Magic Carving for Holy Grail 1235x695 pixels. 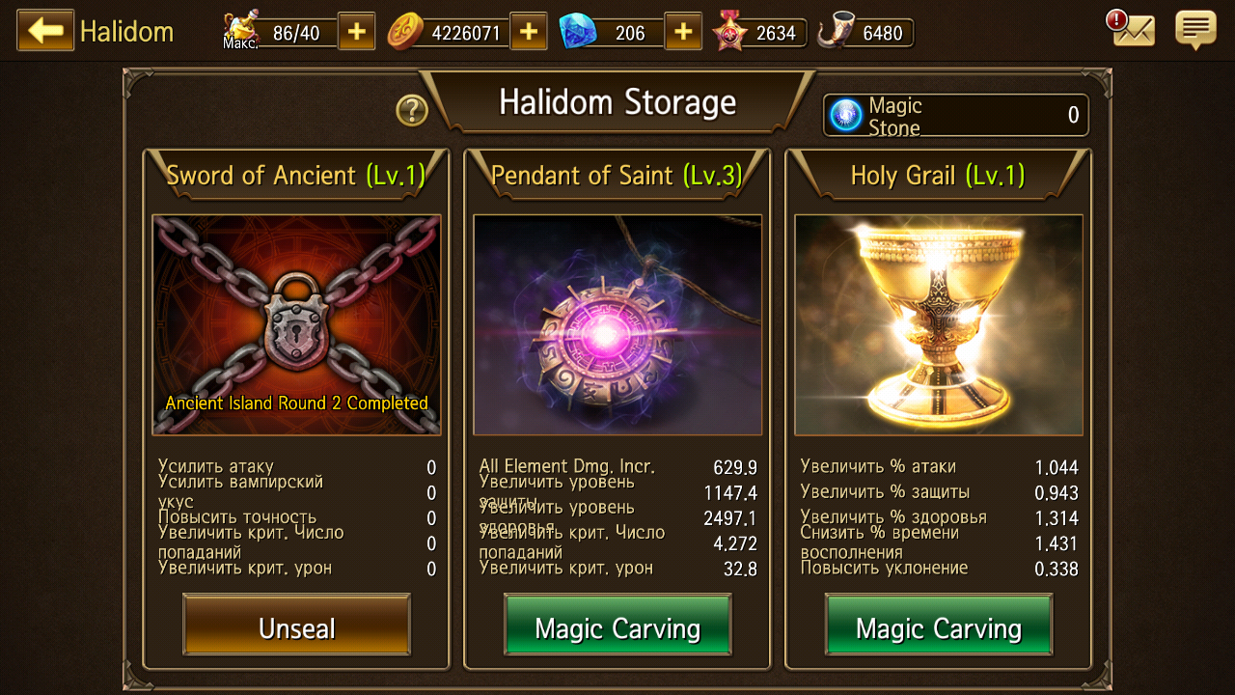click(939, 627)
